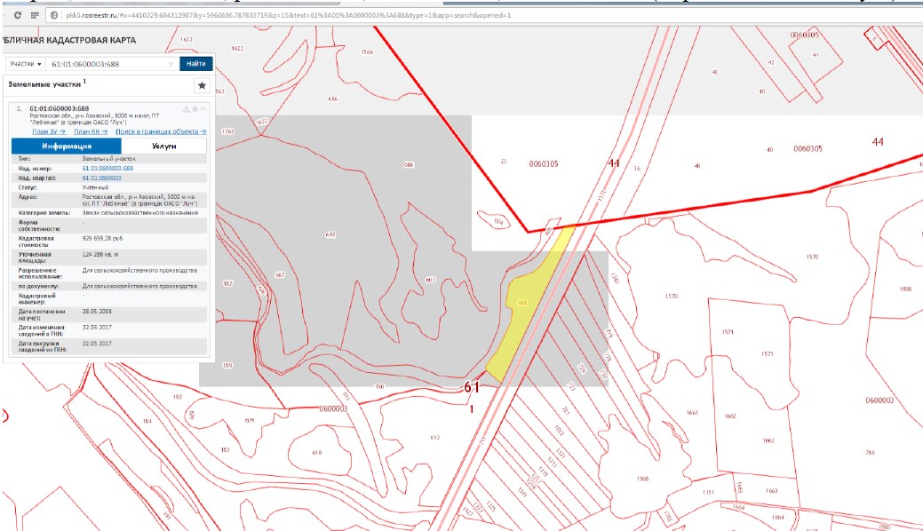
Task: Click the Кад. номер value link 61:01:0600003:688
Action: point(107,168)
